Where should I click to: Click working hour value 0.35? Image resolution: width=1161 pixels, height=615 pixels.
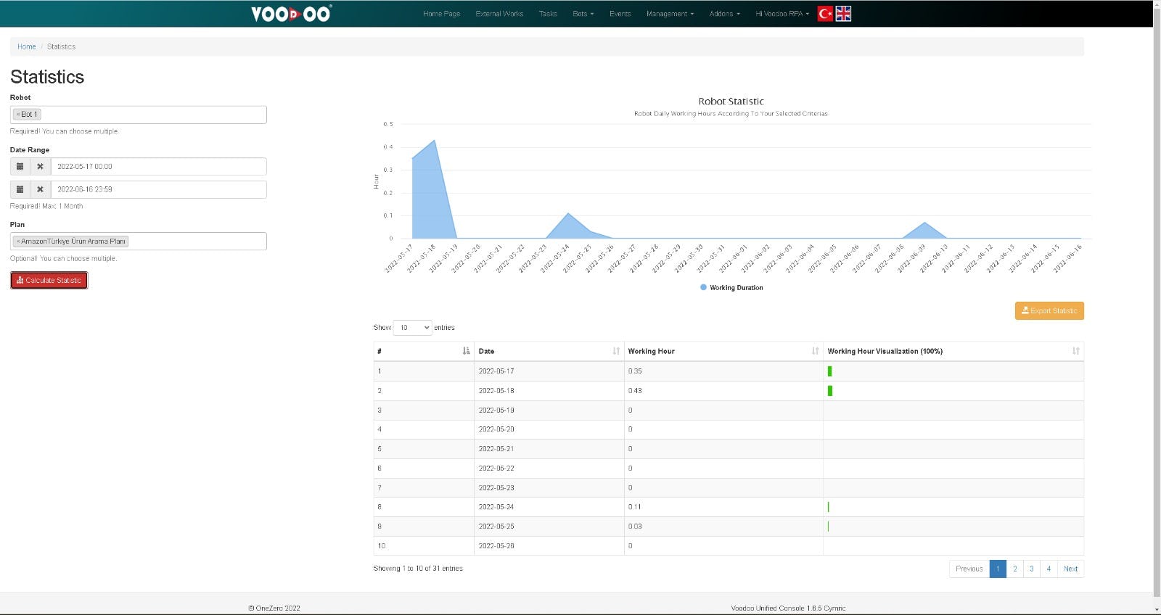(635, 371)
